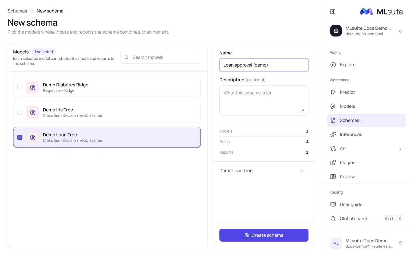Open the user account menu chevrons
This screenshot has width=410, height=256.
400,243
